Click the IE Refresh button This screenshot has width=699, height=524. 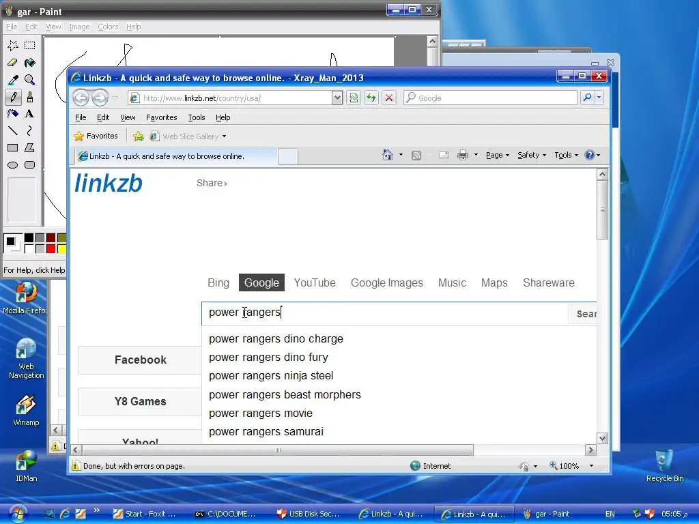pos(371,98)
